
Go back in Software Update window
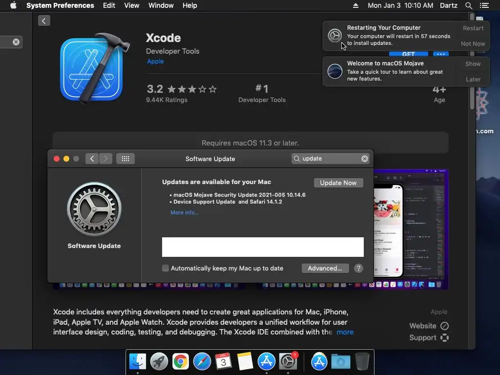click(92, 159)
